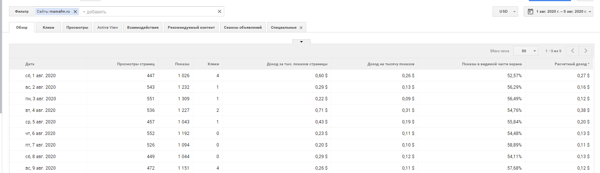Screen dimensions: 600x173
Task: Open the Show rows 50 dropdown
Action: (526, 51)
